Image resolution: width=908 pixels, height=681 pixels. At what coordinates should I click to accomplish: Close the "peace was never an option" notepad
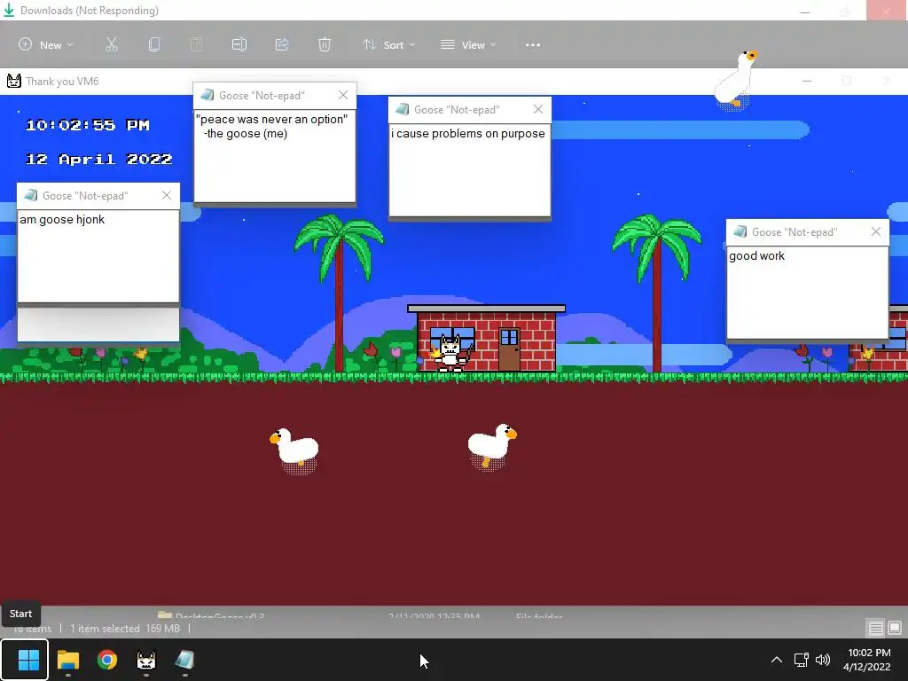[x=343, y=95]
